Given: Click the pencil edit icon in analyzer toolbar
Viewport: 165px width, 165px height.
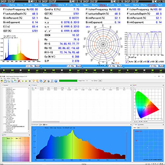Looking at the screenshot, I should pos(45,81).
